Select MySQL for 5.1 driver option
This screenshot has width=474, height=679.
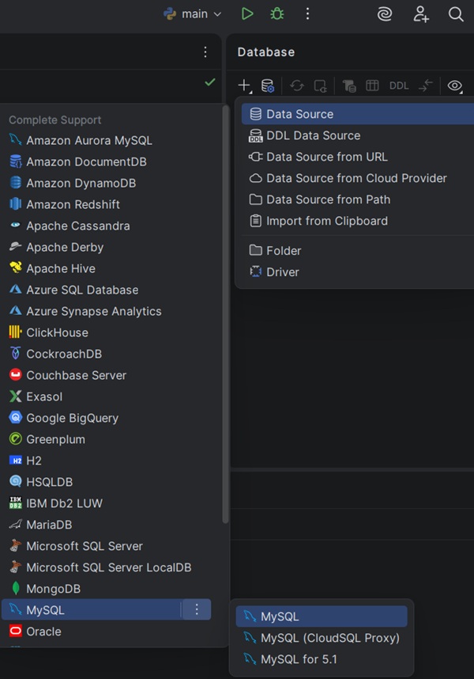298,658
